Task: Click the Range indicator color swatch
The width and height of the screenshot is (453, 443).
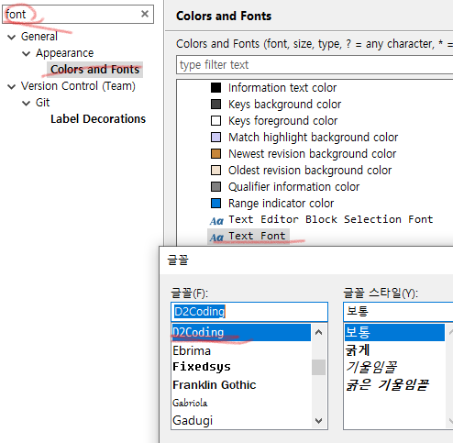Action: (215, 204)
